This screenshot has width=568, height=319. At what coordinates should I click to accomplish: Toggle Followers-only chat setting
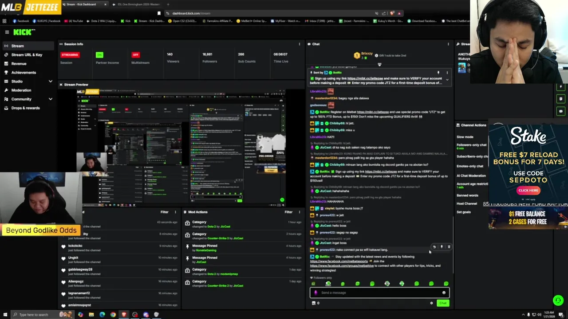click(473, 146)
